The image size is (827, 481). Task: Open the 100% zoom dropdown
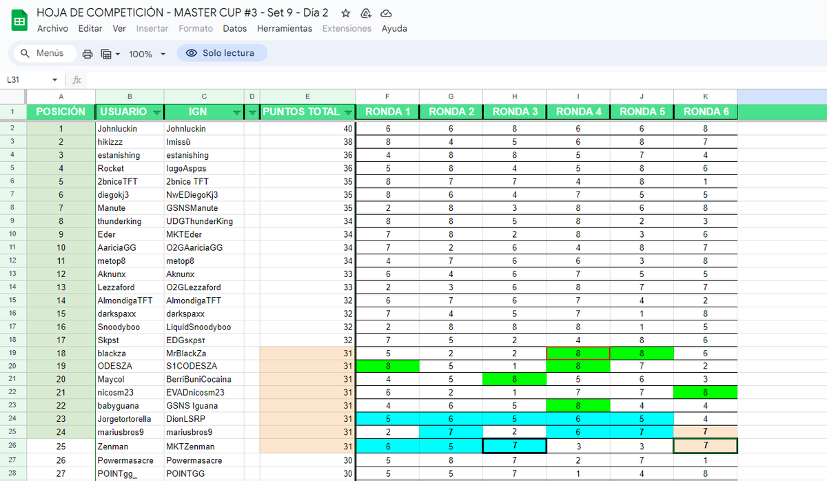coord(147,54)
